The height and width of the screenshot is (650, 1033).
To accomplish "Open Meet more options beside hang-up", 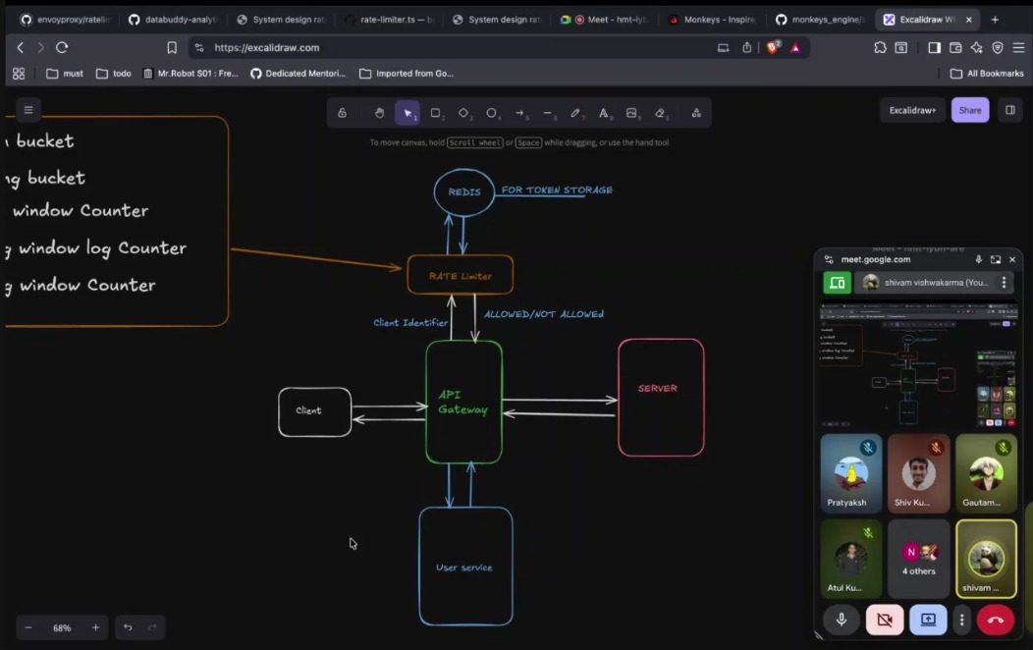I will 962,620.
